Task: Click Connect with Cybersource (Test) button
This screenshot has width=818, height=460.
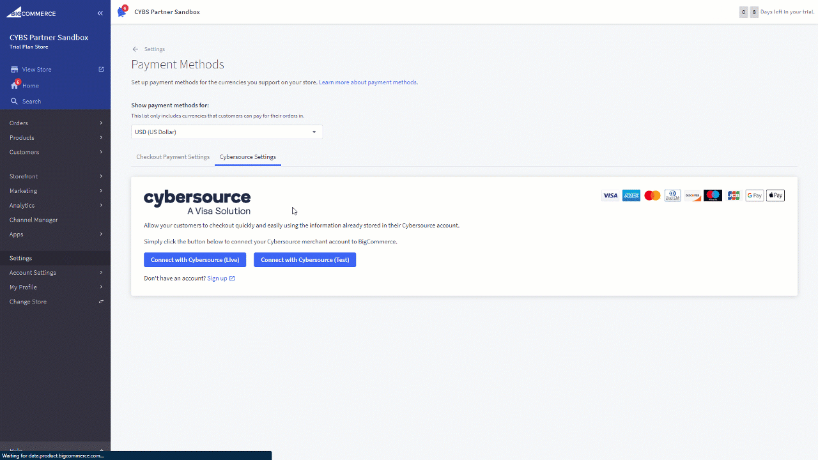Action: [305, 260]
